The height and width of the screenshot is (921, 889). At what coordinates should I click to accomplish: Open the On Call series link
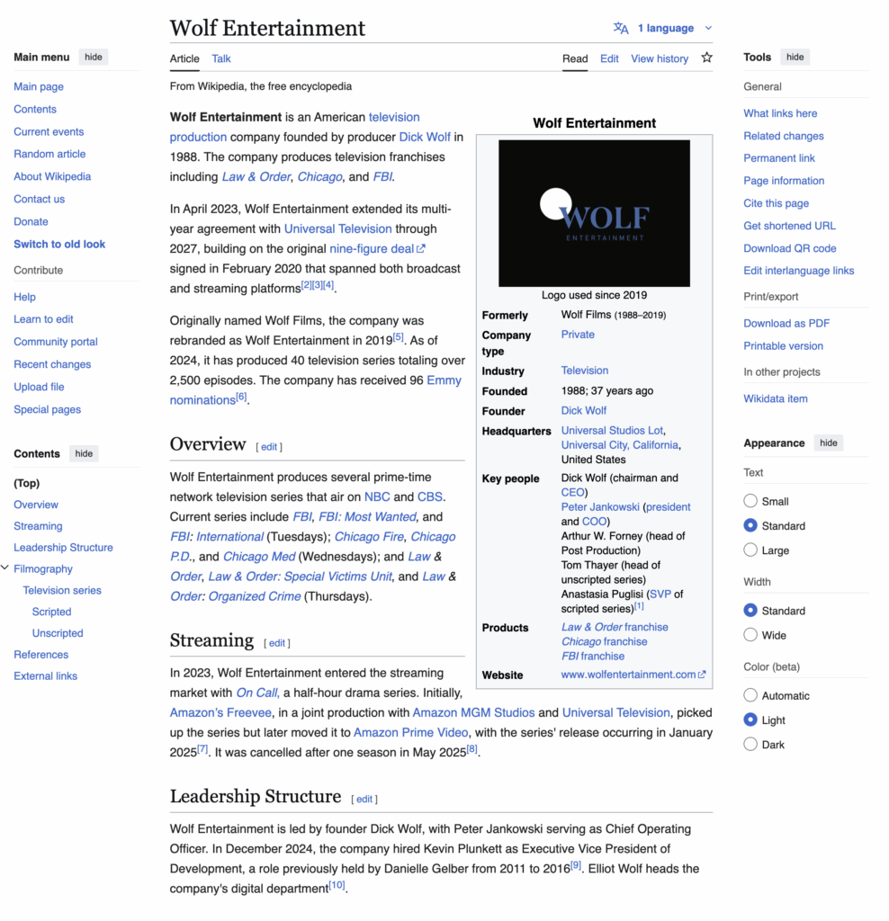pyautogui.click(x=256, y=693)
